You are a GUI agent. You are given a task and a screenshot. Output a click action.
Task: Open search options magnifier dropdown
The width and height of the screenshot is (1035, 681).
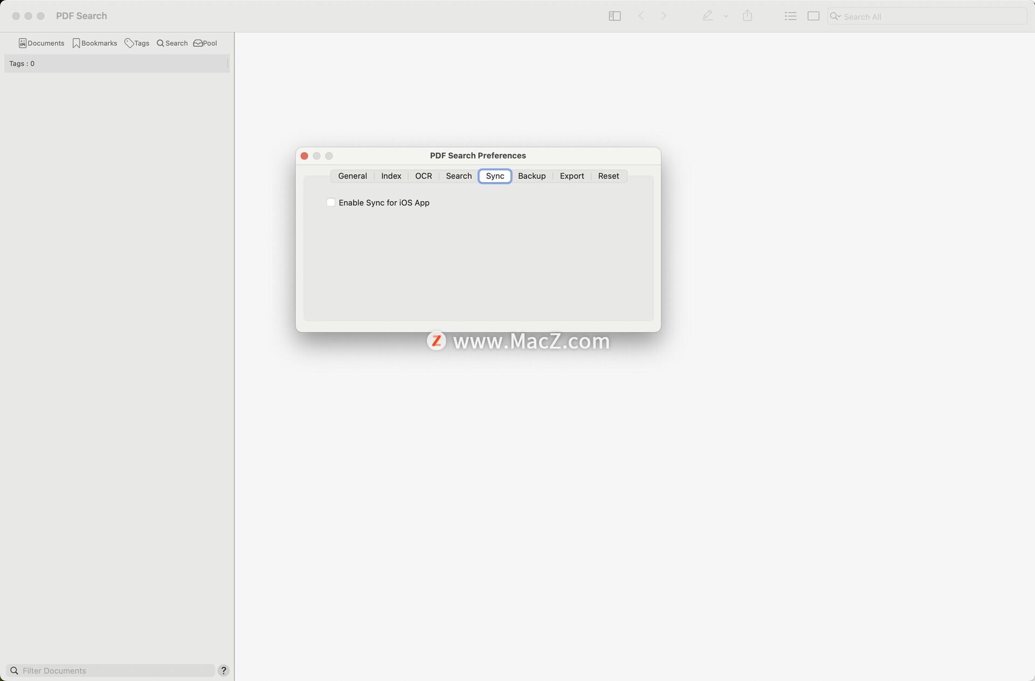pos(836,16)
